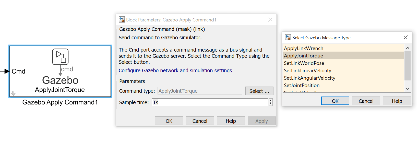
Task: Open the Sample time three-dot options menu
Action: pos(271,102)
